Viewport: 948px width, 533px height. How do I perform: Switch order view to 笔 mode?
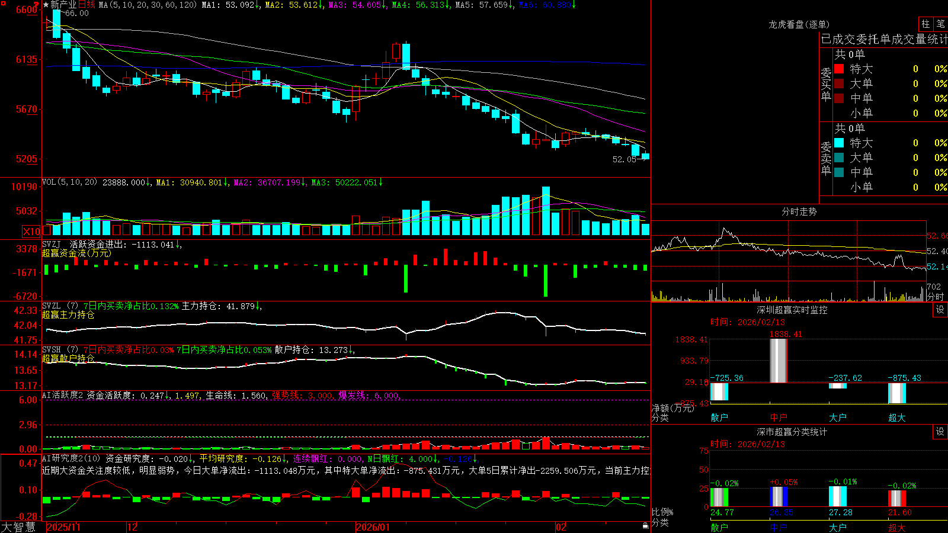coord(940,24)
